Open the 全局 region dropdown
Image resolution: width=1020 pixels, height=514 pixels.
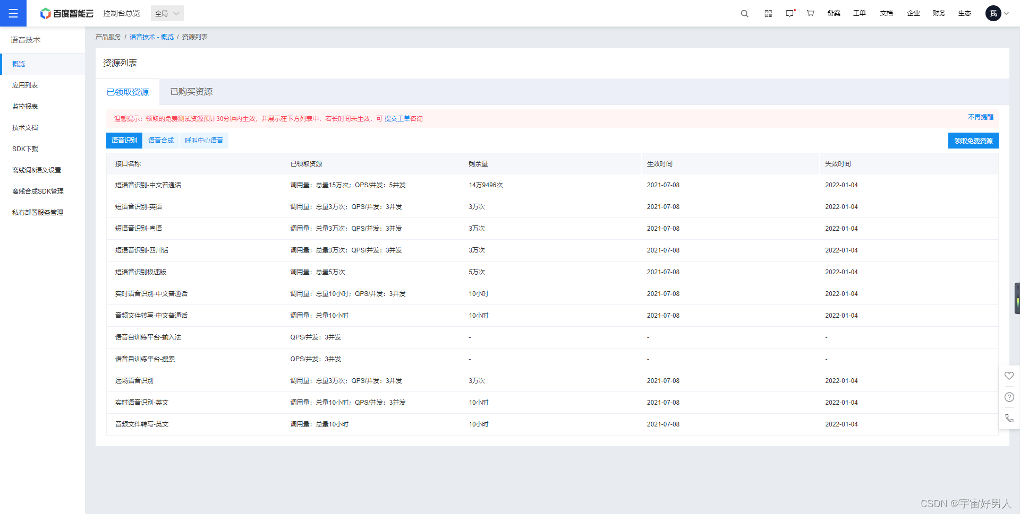pyautogui.click(x=167, y=13)
